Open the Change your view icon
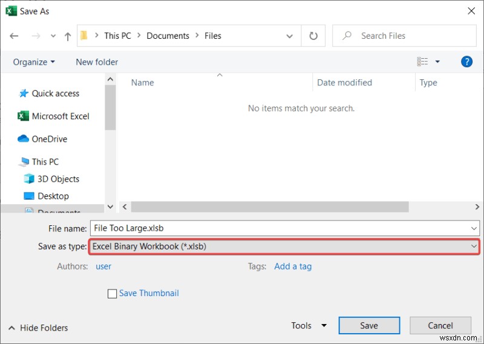This screenshot has height=344, width=484. click(423, 62)
